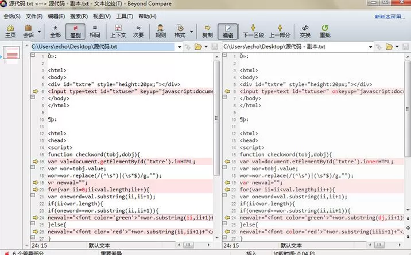Open the Help (帮助) menu
The image size is (411, 255).
148,16
